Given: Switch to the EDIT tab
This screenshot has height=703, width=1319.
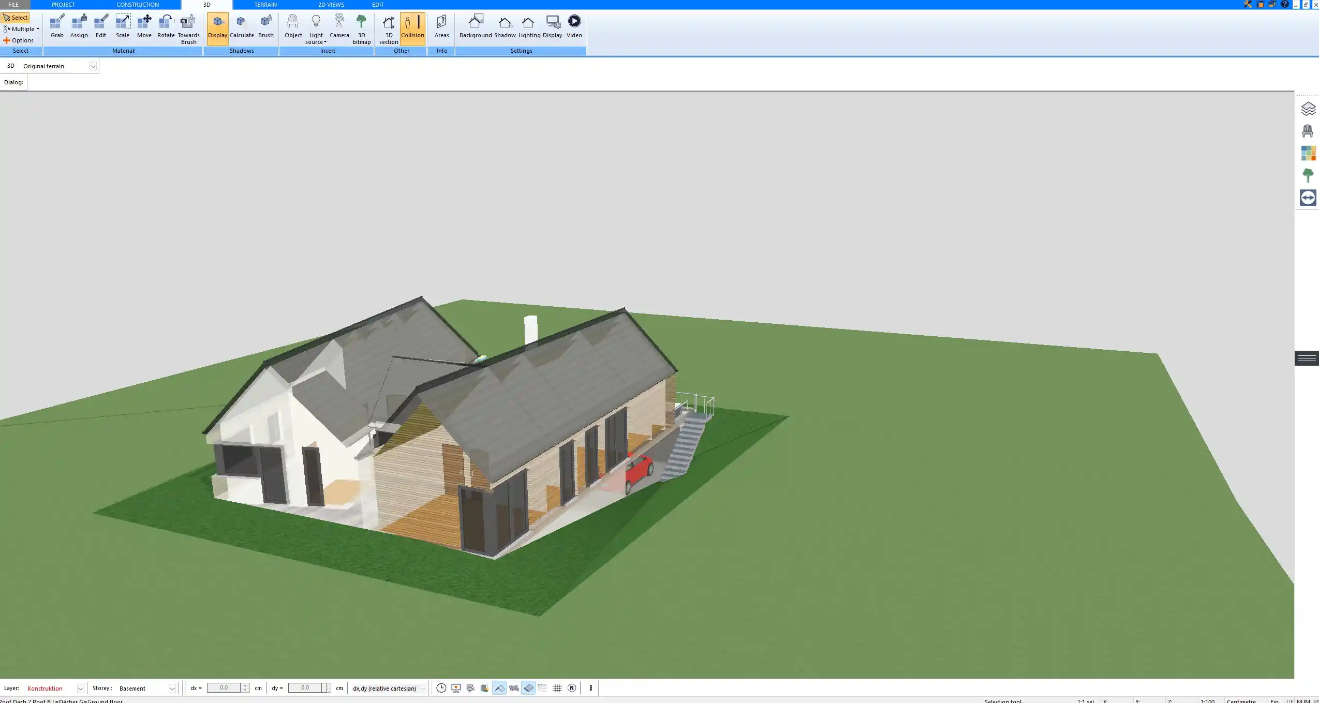Looking at the screenshot, I should [x=378, y=5].
